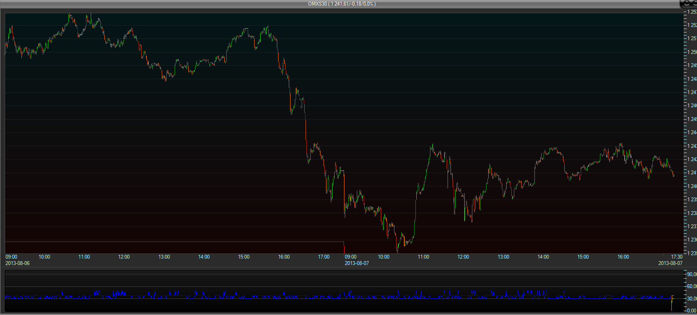
Task: Click the 0,00 level on indicator scale
Action: [x=691, y=311]
